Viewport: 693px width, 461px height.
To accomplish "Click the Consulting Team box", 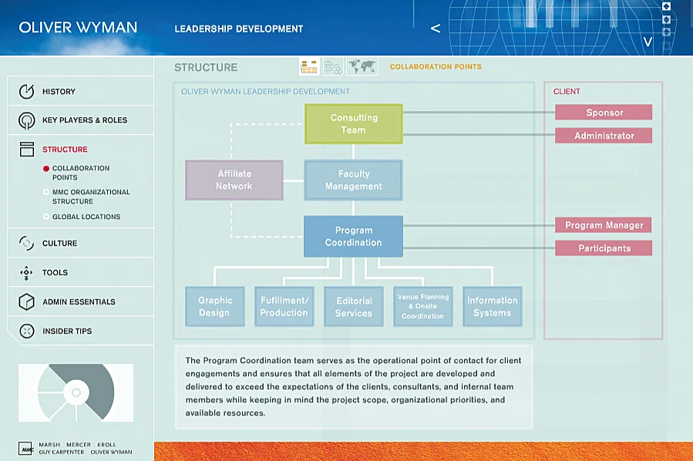I will [354, 124].
